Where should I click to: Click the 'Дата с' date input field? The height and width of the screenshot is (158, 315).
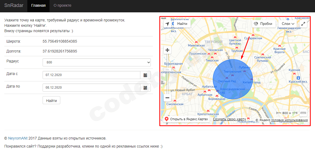pyautogui.click(x=91, y=75)
